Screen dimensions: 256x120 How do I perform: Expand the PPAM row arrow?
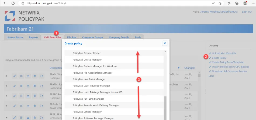(x=7, y=76)
